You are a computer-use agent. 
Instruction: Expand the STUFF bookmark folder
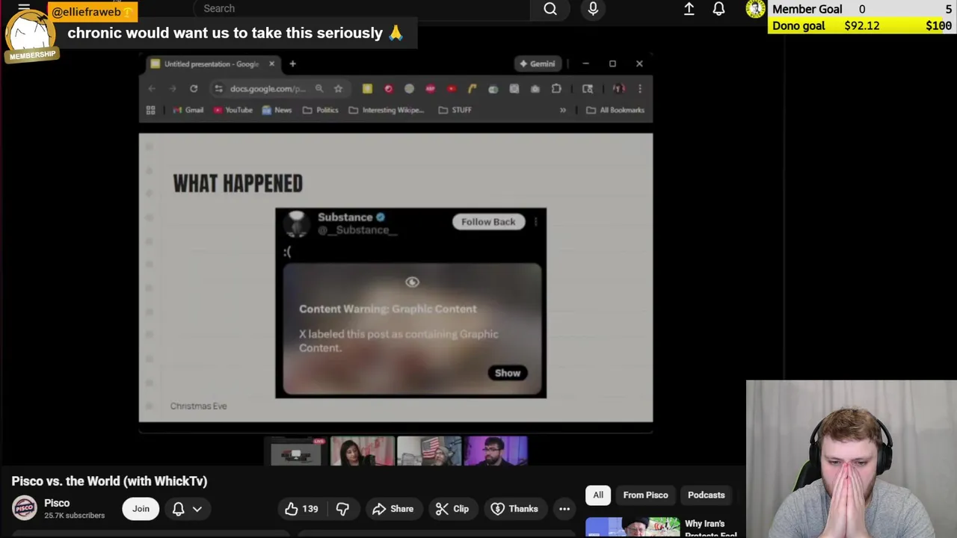455,111
